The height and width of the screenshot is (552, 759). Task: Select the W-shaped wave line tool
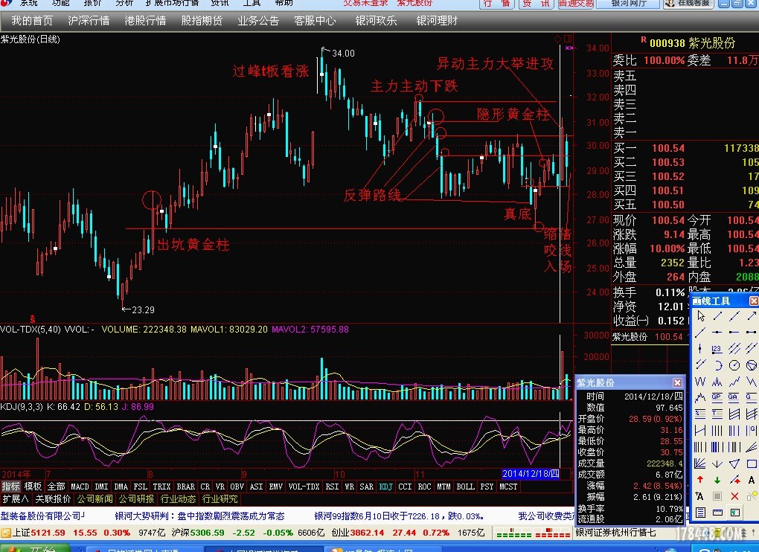700,381
